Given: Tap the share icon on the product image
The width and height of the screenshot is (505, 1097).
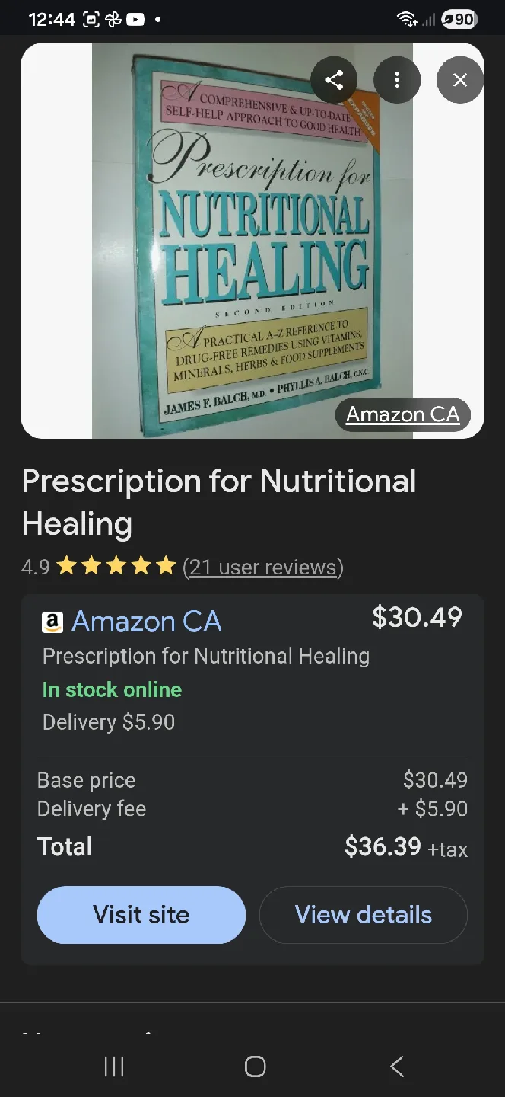Looking at the screenshot, I should tap(334, 80).
